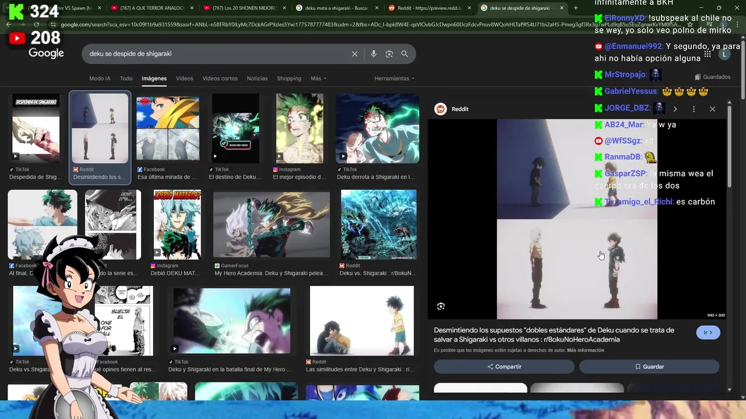This screenshot has height=419, width=746.
Task: Open the Despedida de Shigaraki TikTok thumbnail
Action: click(x=36, y=128)
